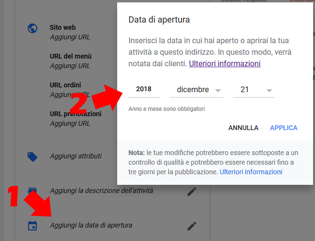Select Aggiungi attributi entry

76,156
